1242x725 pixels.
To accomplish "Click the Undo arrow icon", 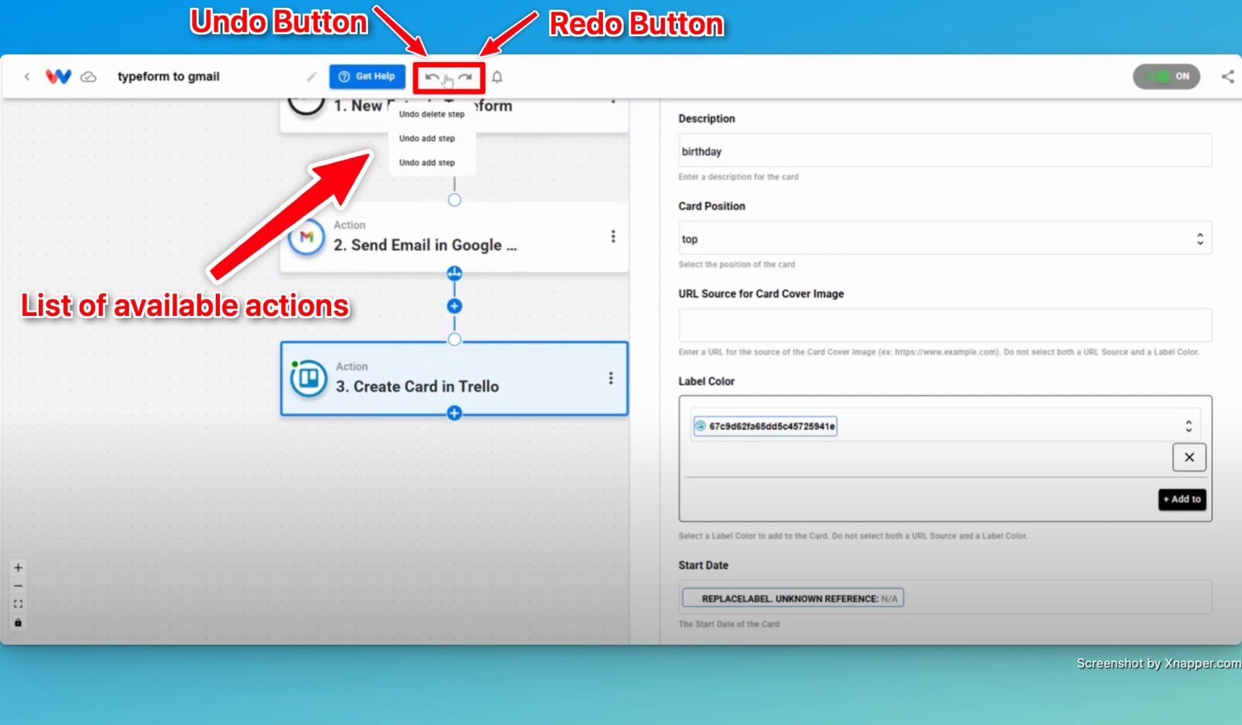I will pyautogui.click(x=432, y=76).
